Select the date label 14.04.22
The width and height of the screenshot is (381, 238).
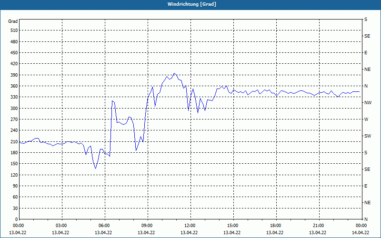(361, 232)
